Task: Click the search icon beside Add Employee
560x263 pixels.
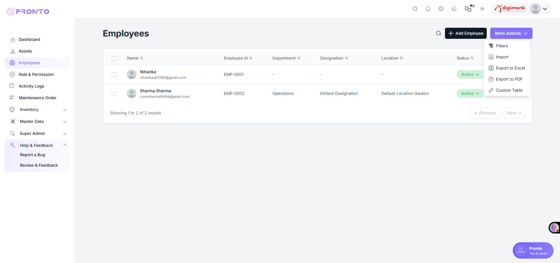Action: click(438, 33)
